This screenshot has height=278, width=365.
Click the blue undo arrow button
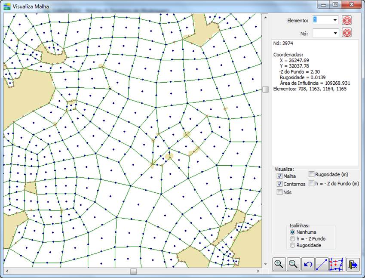pyautogui.click(x=308, y=265)
